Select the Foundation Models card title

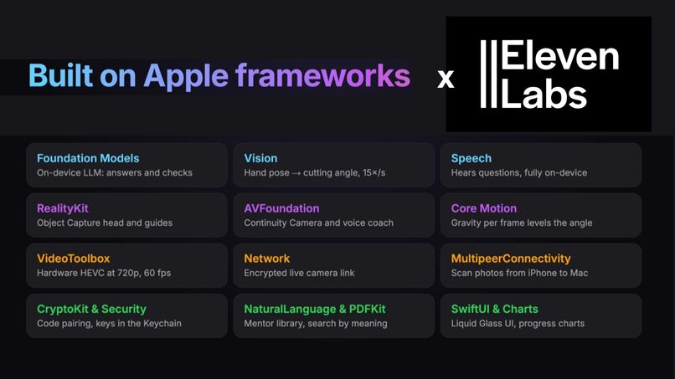88,158
